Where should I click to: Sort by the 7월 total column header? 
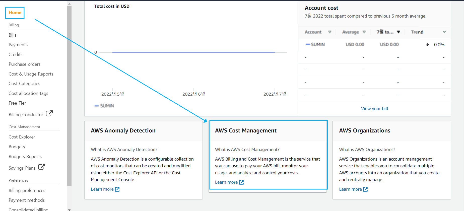385,32
